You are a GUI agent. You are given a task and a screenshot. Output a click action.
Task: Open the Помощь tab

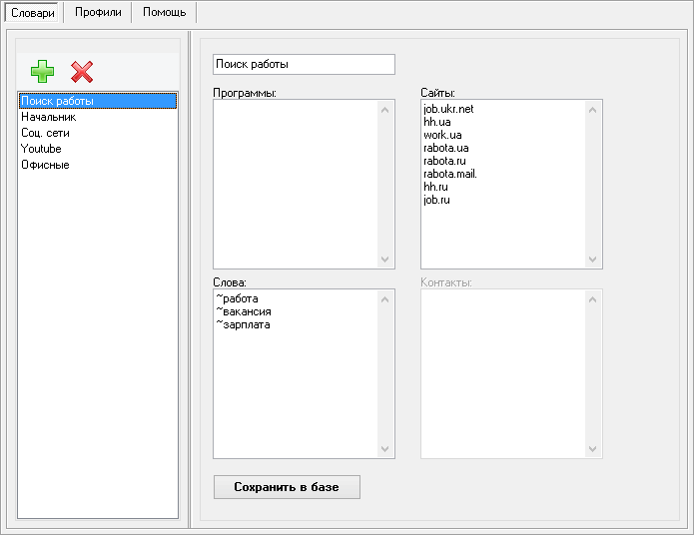pyautogui.click(x=164, y=12)
